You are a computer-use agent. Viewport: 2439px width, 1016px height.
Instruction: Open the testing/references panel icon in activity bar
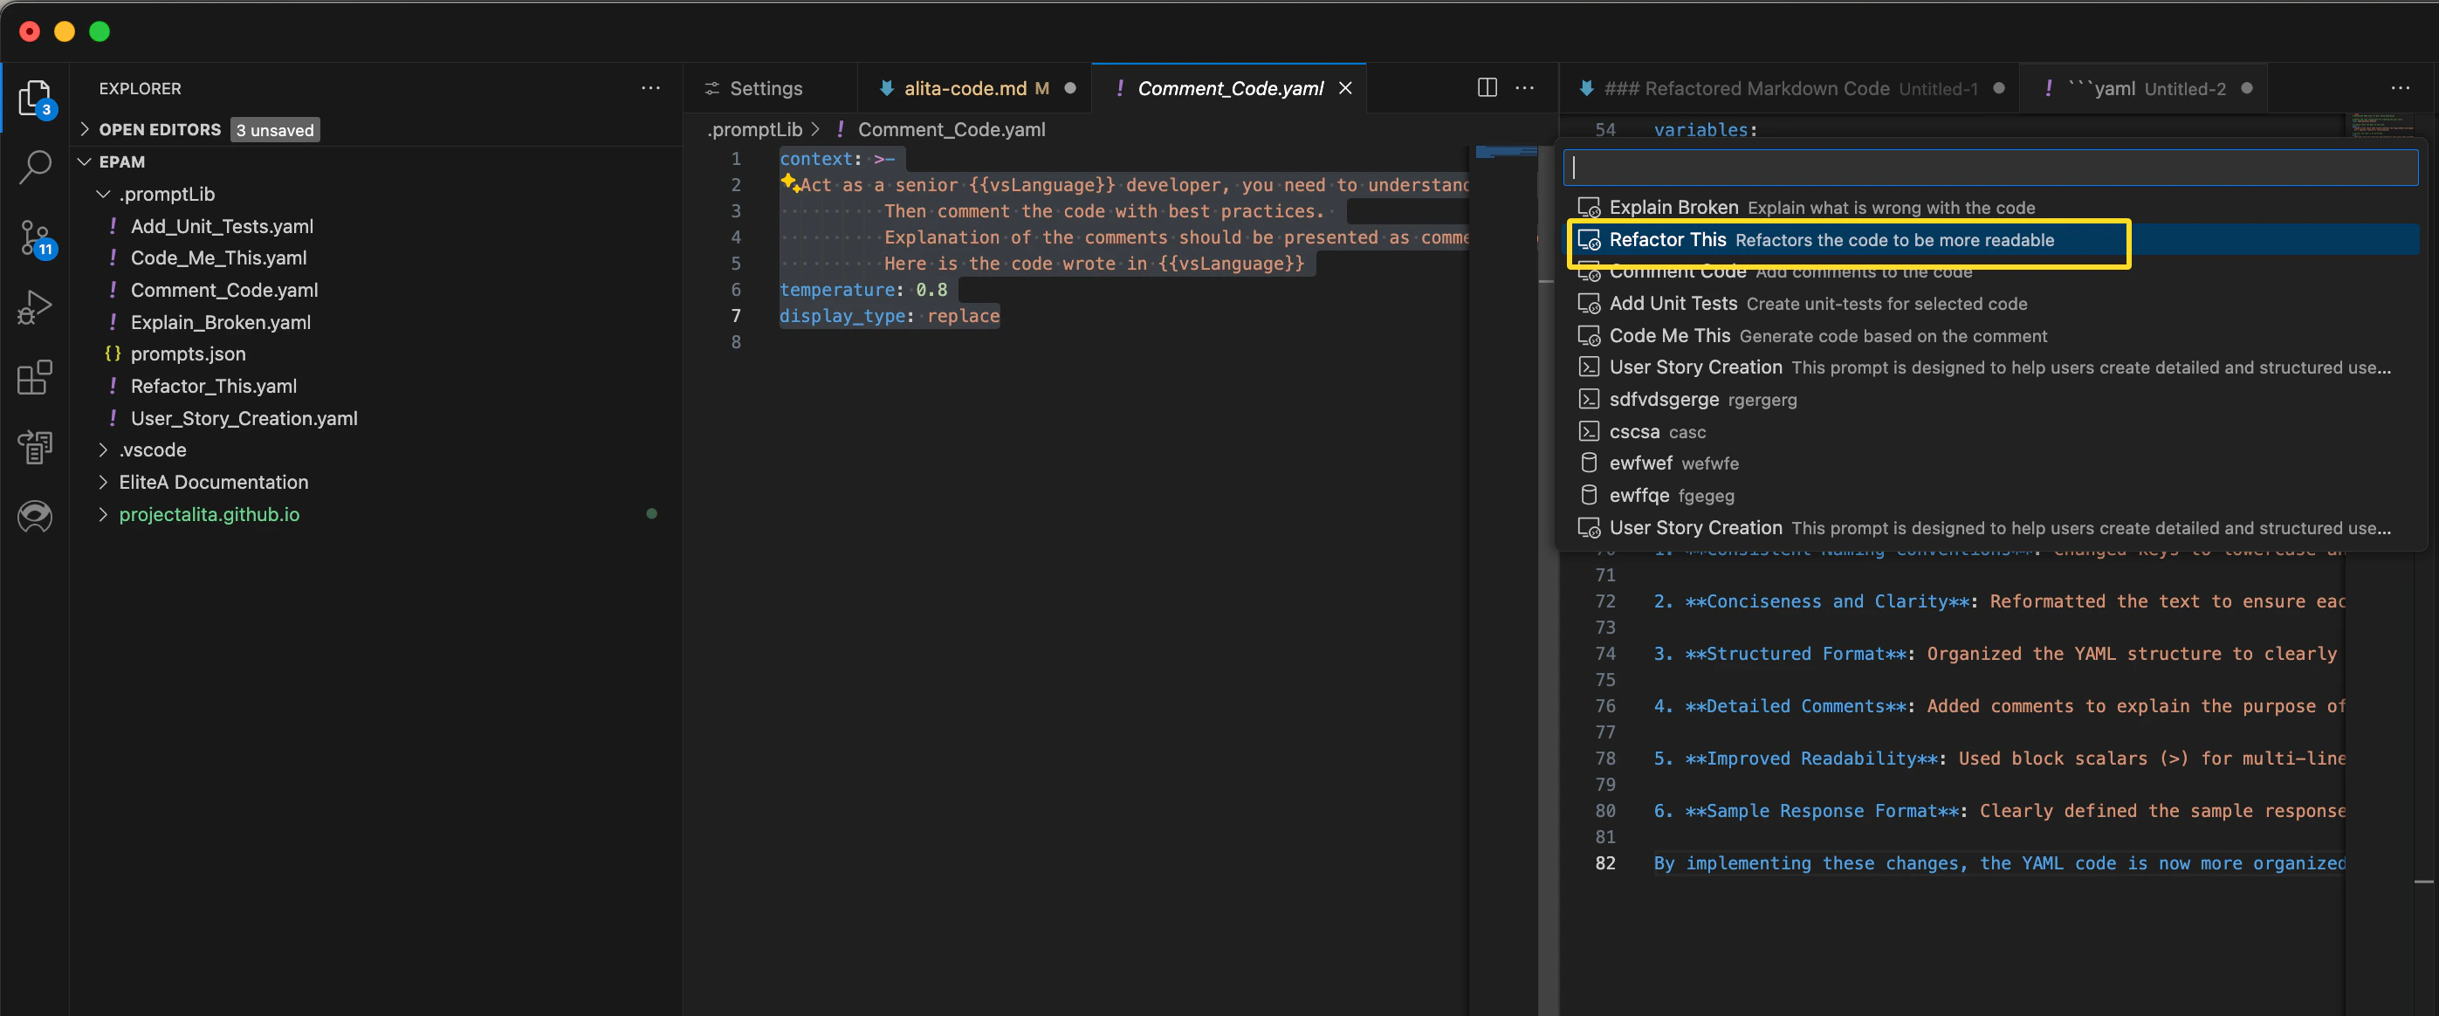coord(35,447)
